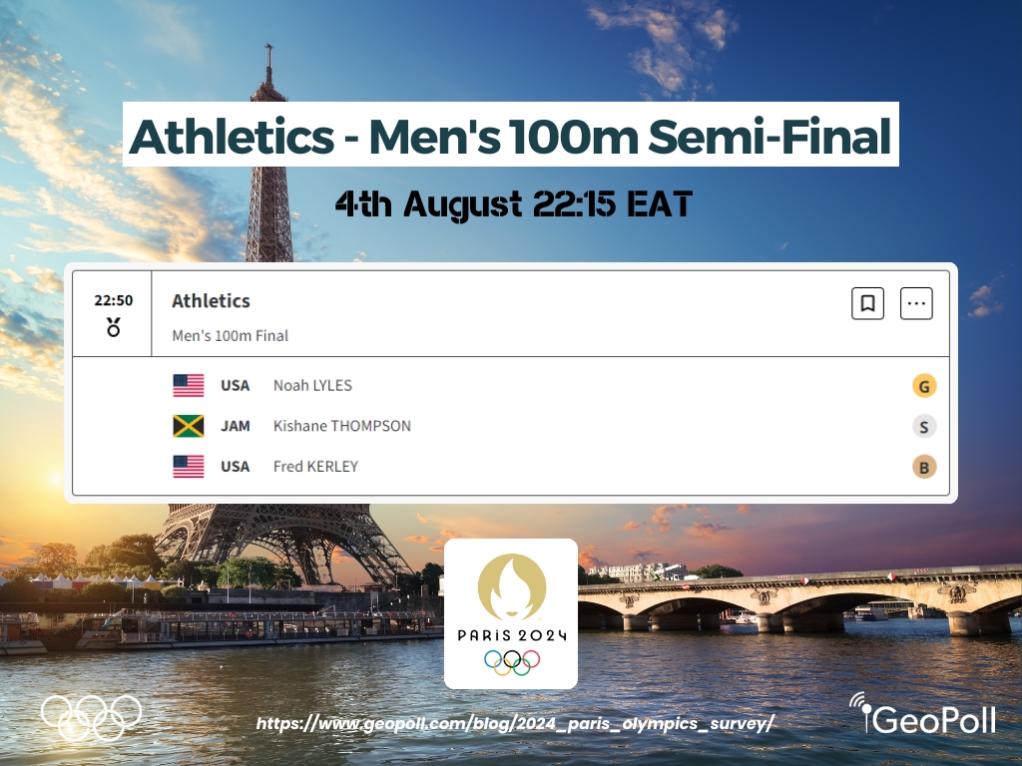Click the silver medal S badge
The height and width of the screenshot is (766, 1022).
tap(924, 427)
